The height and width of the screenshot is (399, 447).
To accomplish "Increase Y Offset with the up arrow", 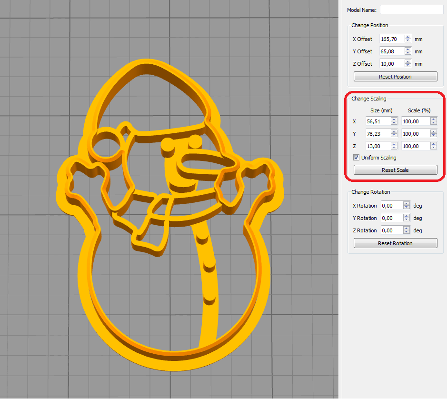I will coord(408,49).
